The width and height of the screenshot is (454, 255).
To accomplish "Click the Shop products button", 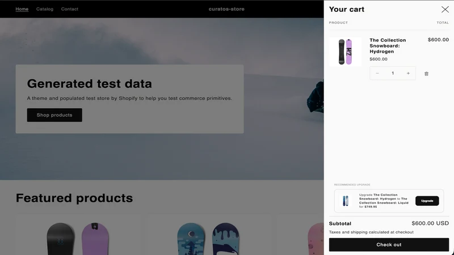I will tap(54, 115).
